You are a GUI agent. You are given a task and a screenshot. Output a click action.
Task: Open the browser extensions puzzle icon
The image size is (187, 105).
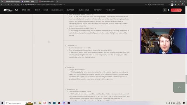[x=185, y=5]
